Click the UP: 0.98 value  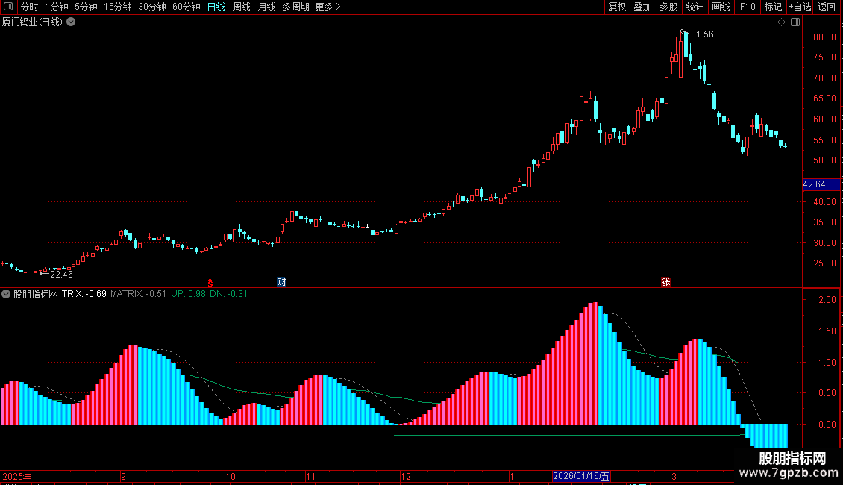[188, 294]
